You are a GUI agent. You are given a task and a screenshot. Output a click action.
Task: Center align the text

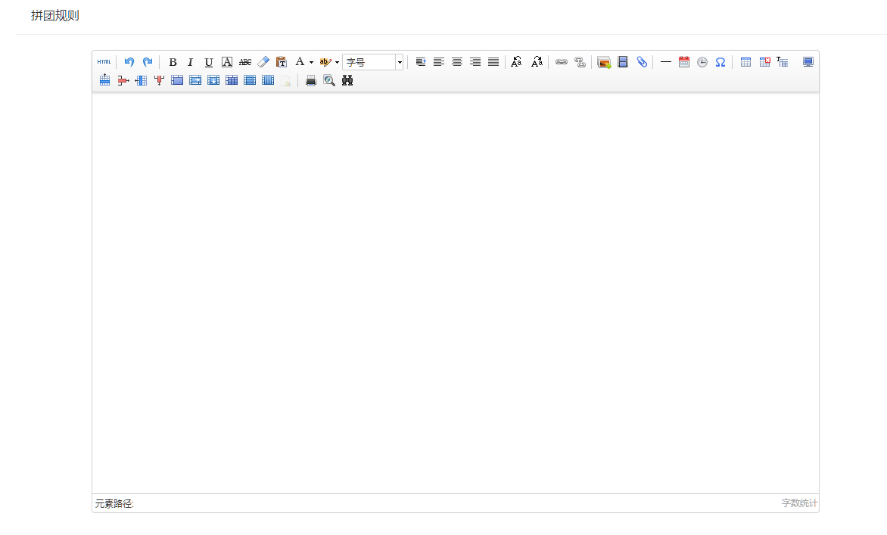pyautogui.click(x=457, y=62)
